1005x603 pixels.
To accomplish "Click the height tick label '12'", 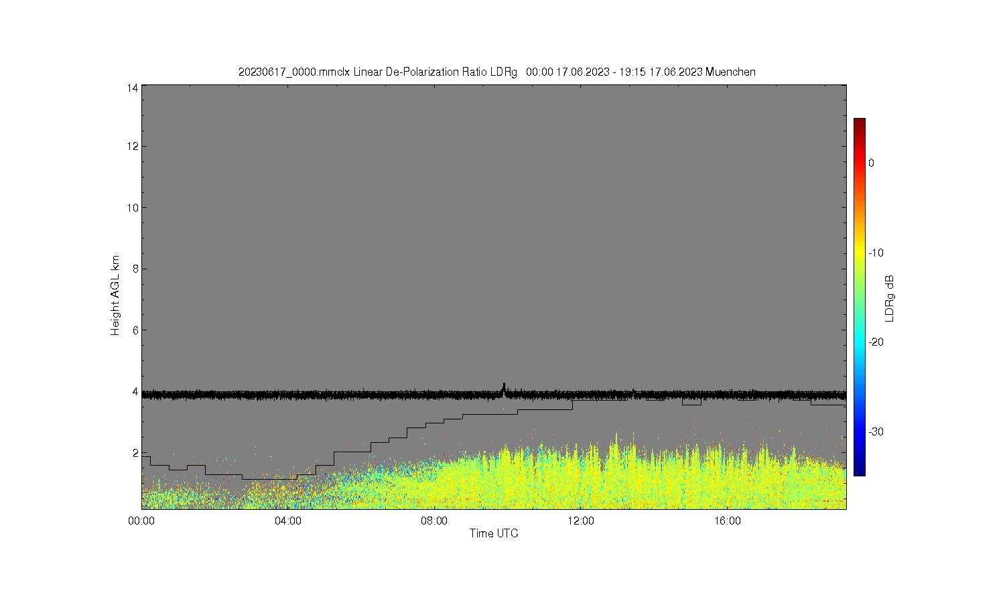I will 133,146.
